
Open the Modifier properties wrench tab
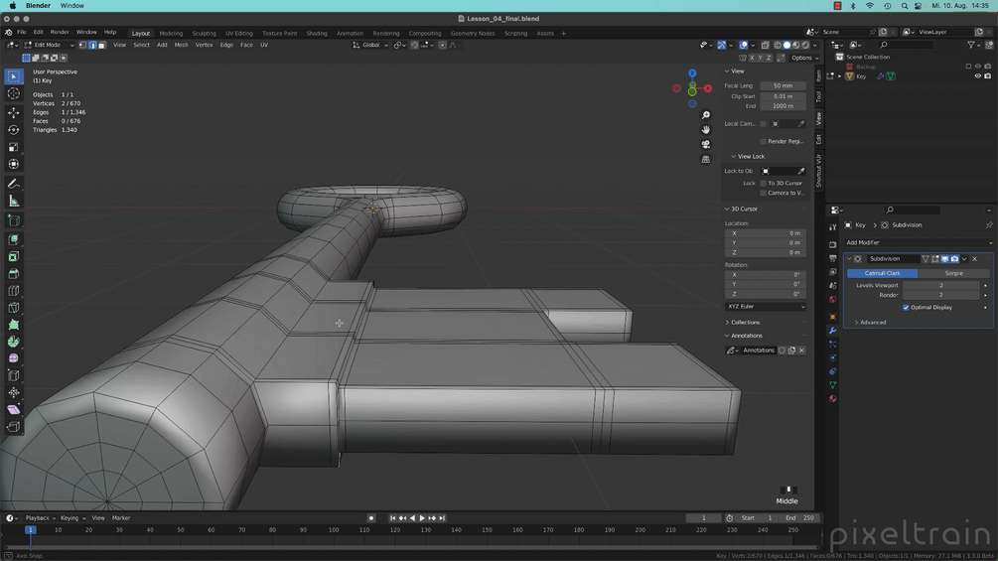click(x=832, y=331)
